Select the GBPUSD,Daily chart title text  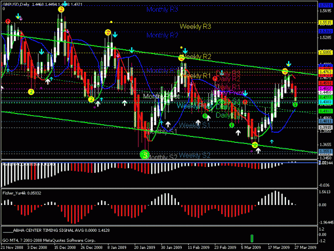click(16, 4)
